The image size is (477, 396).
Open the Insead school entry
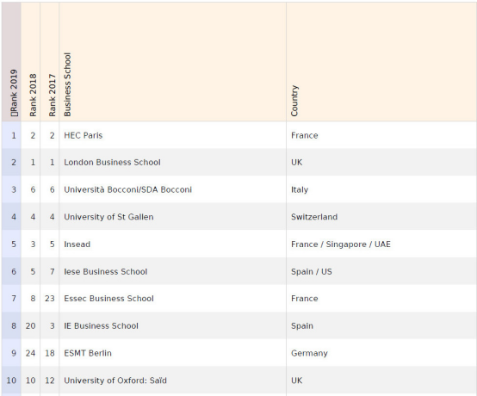pos(77,244)
